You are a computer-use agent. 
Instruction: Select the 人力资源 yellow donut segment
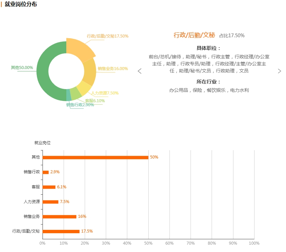[x=84, y=88]
